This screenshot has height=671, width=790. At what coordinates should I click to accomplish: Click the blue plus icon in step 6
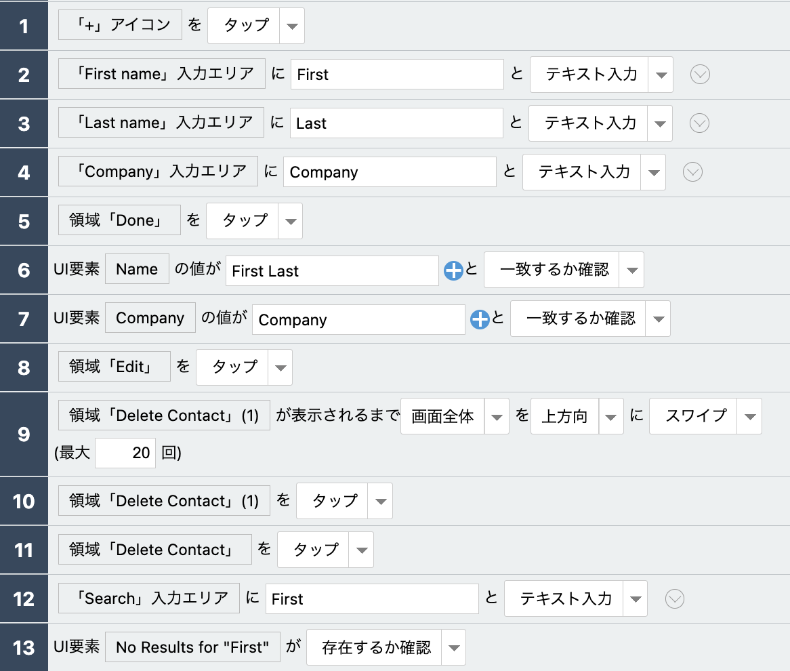click(x=453, y=270)
